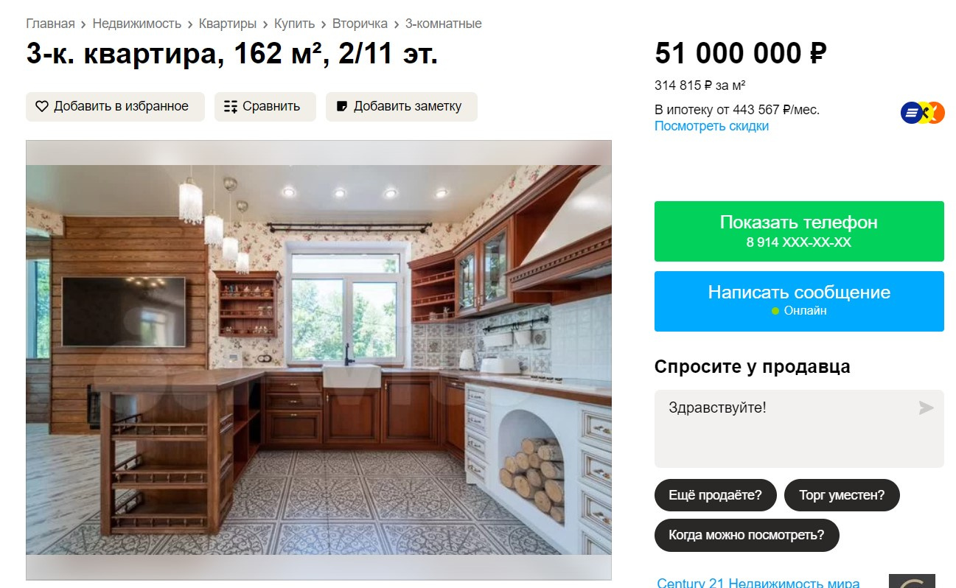The width and height of the screenshot is (956, 588).
Task: Click Написать сообщение button
Action: pos(799,301)
